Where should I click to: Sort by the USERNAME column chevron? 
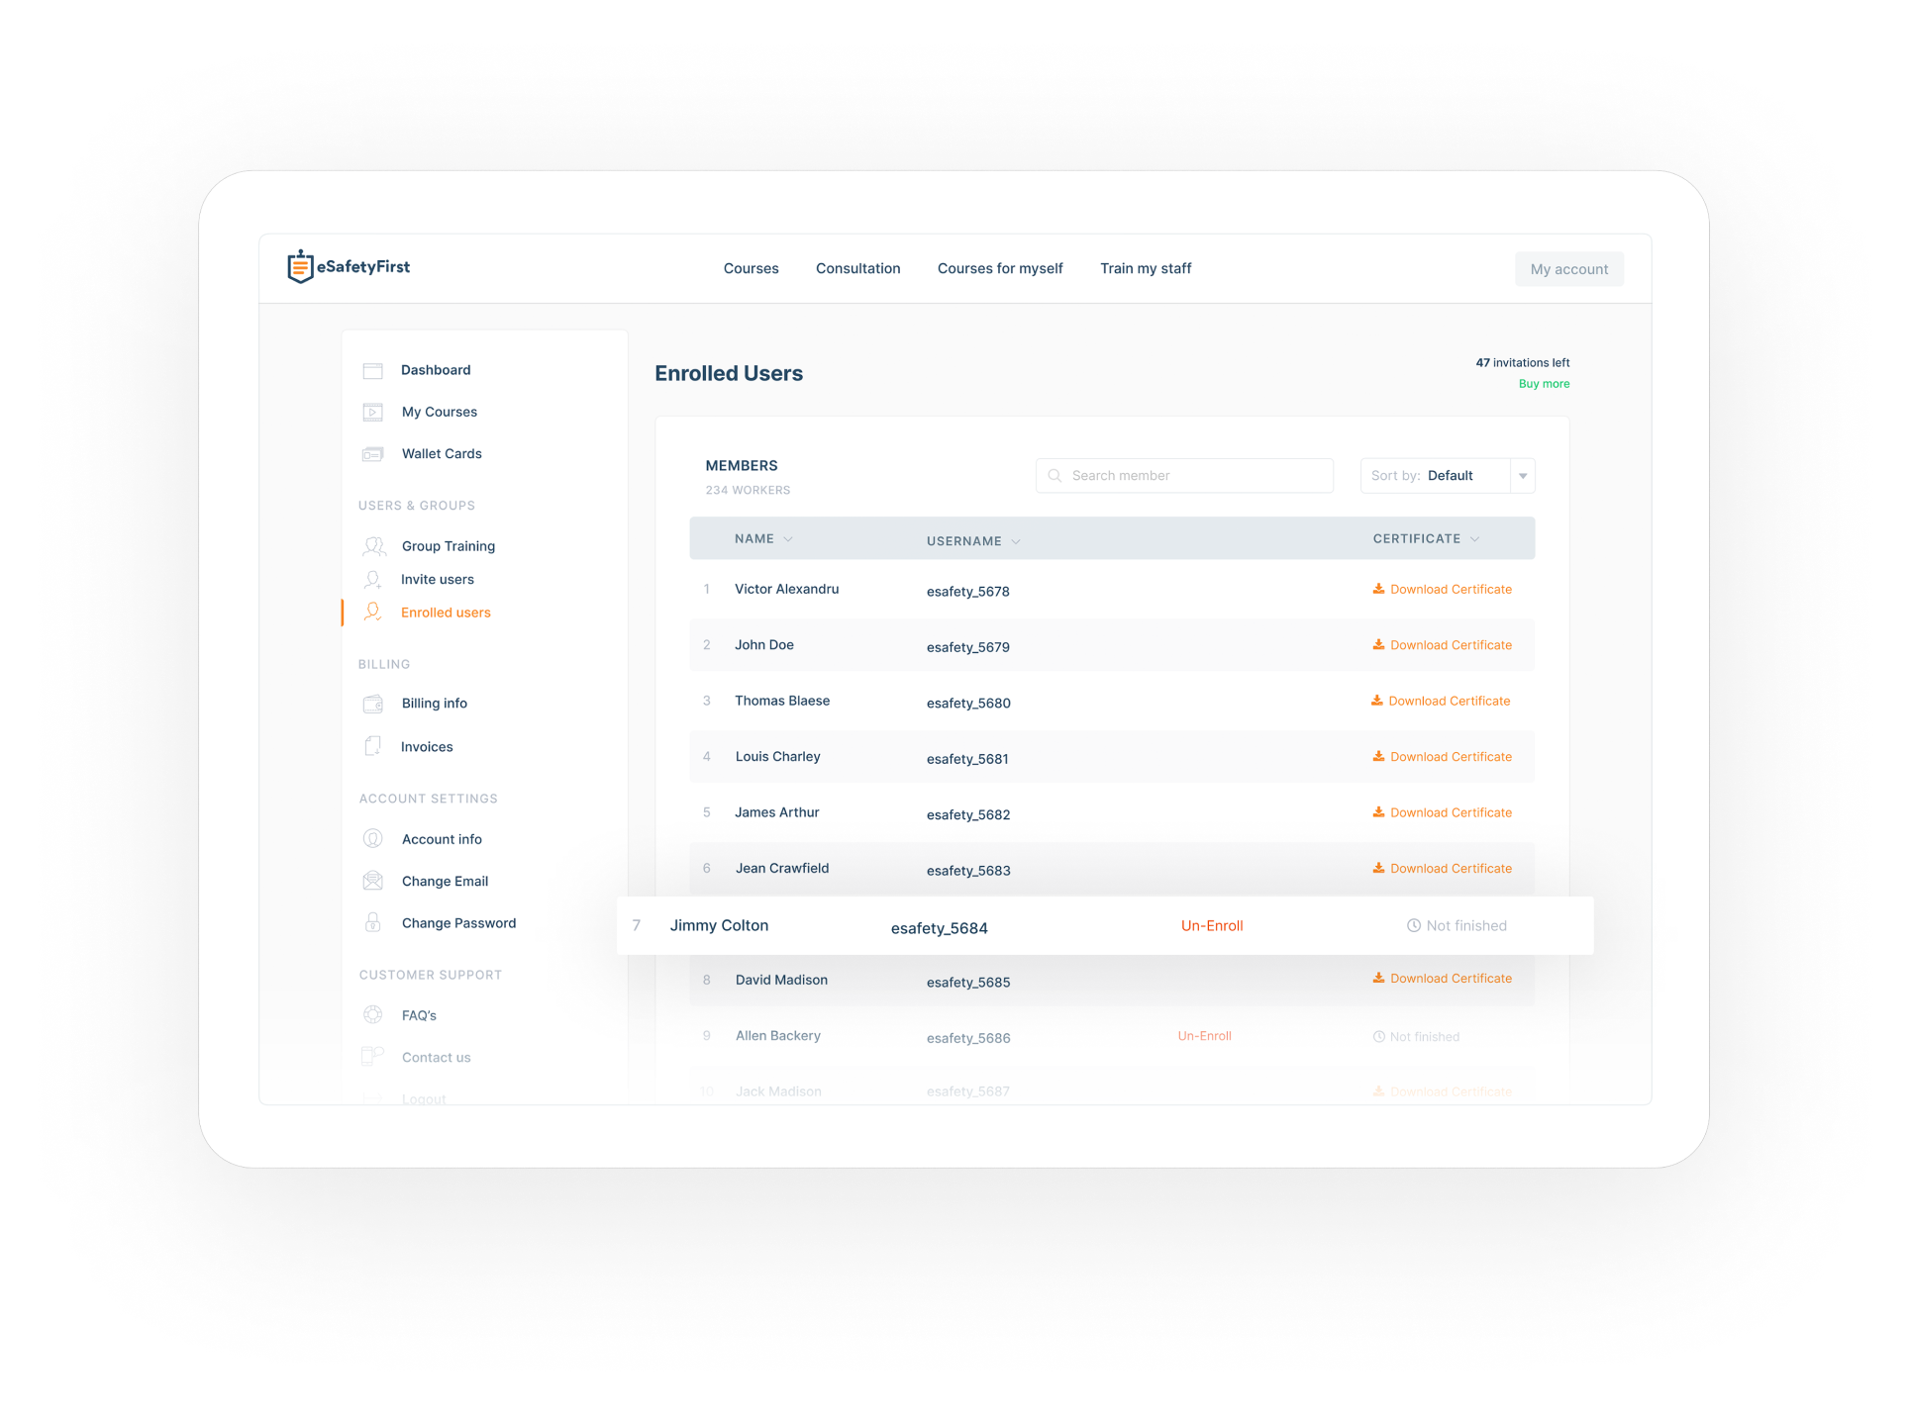pos(1016,542)
